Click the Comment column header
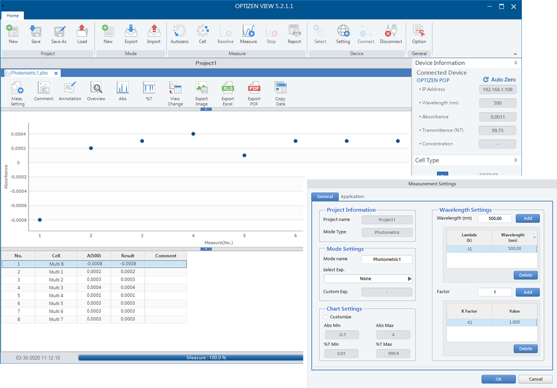 [x=166, y=256]
